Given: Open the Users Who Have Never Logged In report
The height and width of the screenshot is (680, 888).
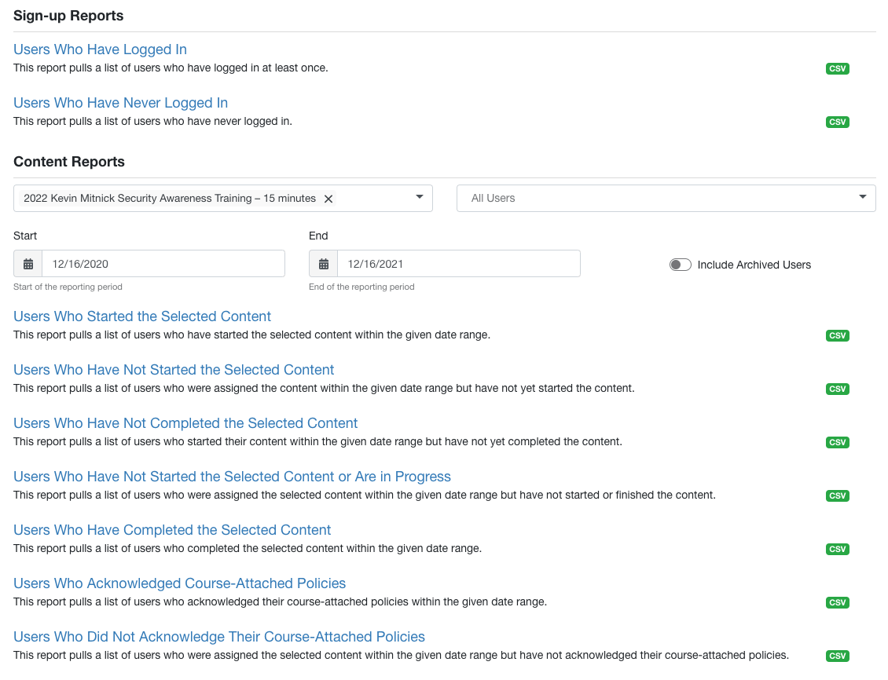Looking at the screenshot, I should pyautogui.click(x=119, y=102).
